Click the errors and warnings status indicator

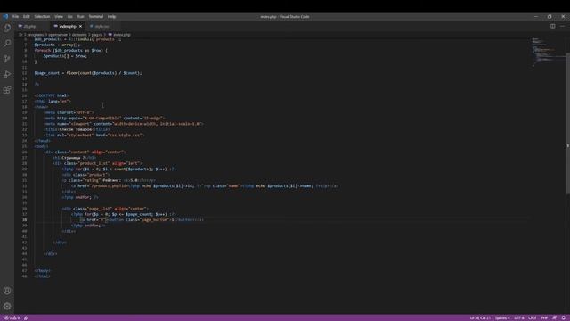point(12,317)
